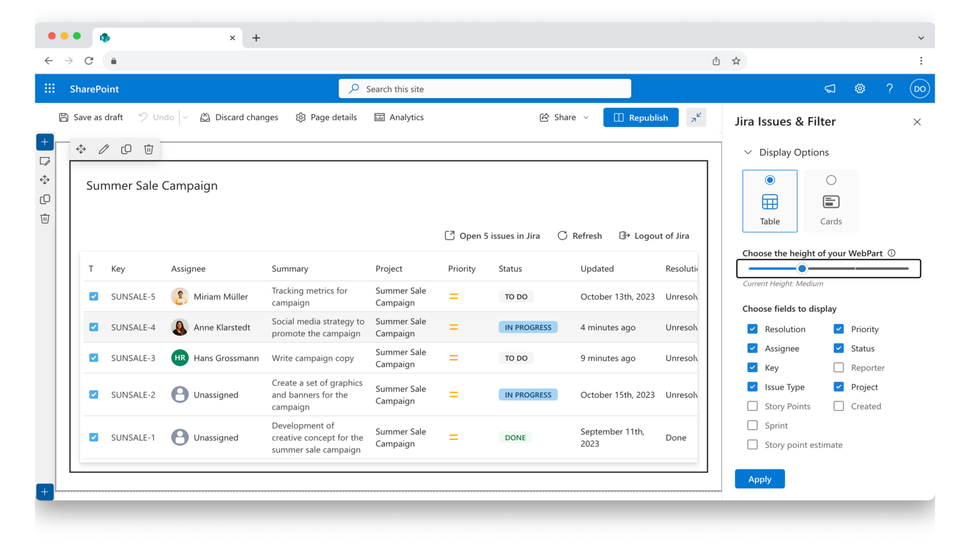970x545 pixels.
Task: Click the megaphone notifications icon
Action: pos(830,88)
